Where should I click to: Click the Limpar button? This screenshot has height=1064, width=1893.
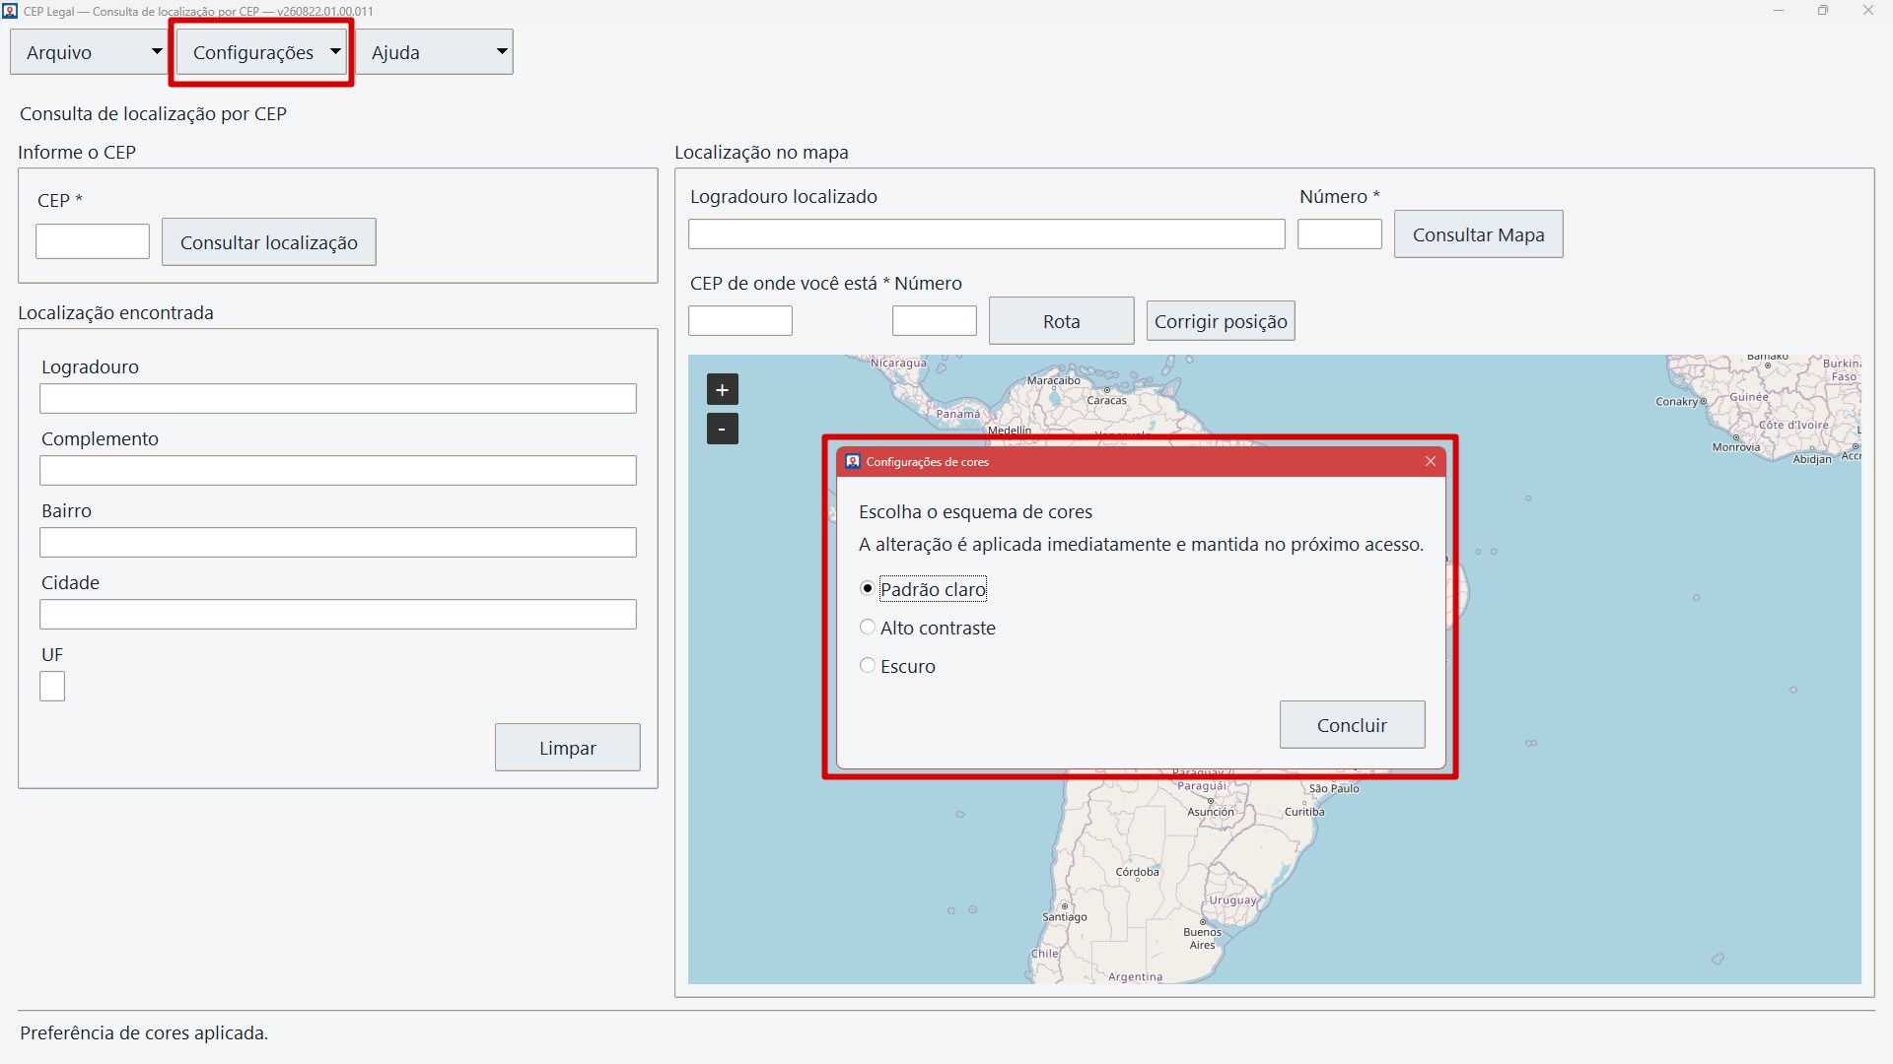(x=567, y=748)
